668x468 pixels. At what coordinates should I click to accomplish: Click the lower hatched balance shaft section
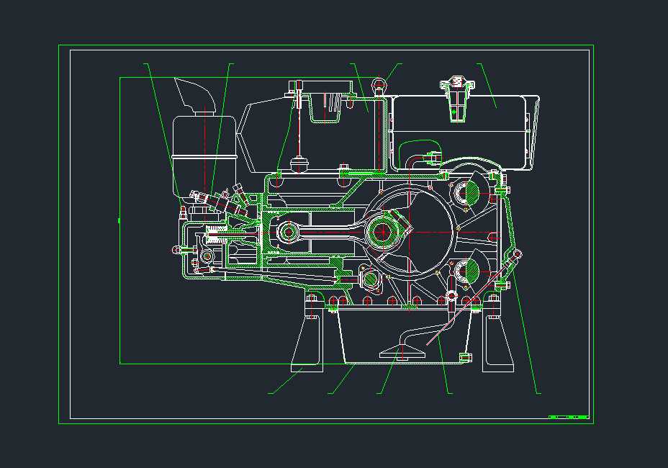472,271
